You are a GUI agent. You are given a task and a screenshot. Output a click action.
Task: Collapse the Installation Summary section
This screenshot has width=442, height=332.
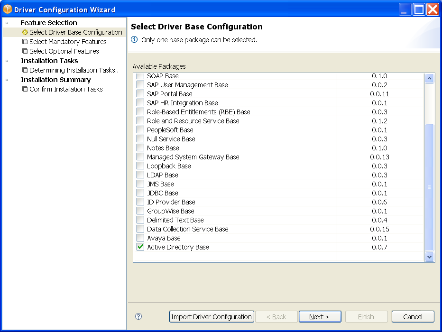[7, 80]
